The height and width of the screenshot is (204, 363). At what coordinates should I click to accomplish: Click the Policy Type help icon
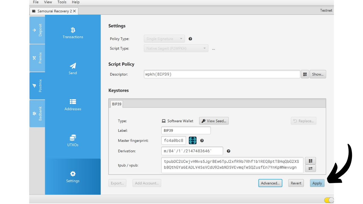pos(190,39)
